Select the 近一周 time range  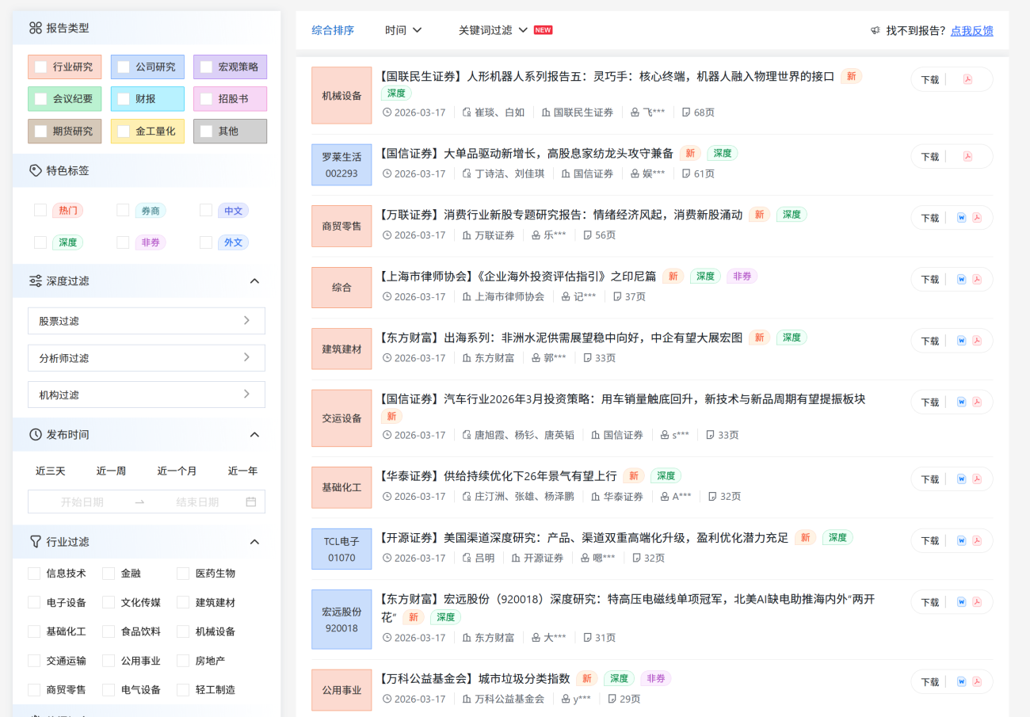pos(111,471)
